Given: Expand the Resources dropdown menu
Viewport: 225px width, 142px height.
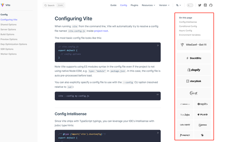Looking at the screenshot, I should (148, 5).
